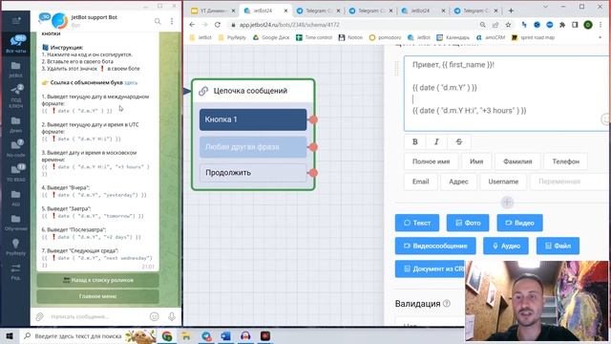
Task: Switch to the first Telegram browser tab
Action: (x=318, y=11)
